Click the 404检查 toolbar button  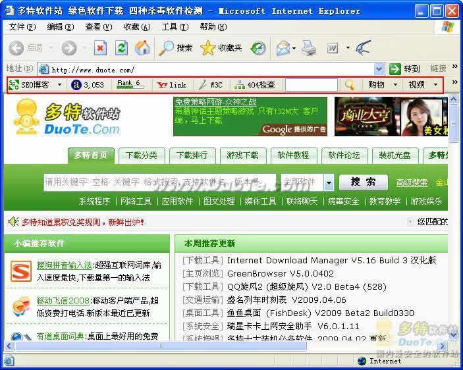[254, 85]
